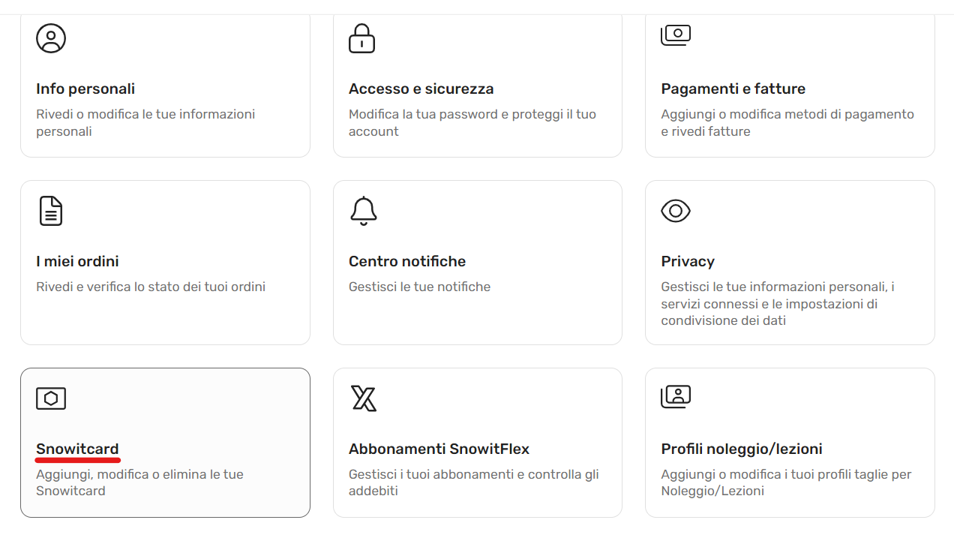Click the eye icon for Privacy
954x535 pixels.
[x=675, y=211]
